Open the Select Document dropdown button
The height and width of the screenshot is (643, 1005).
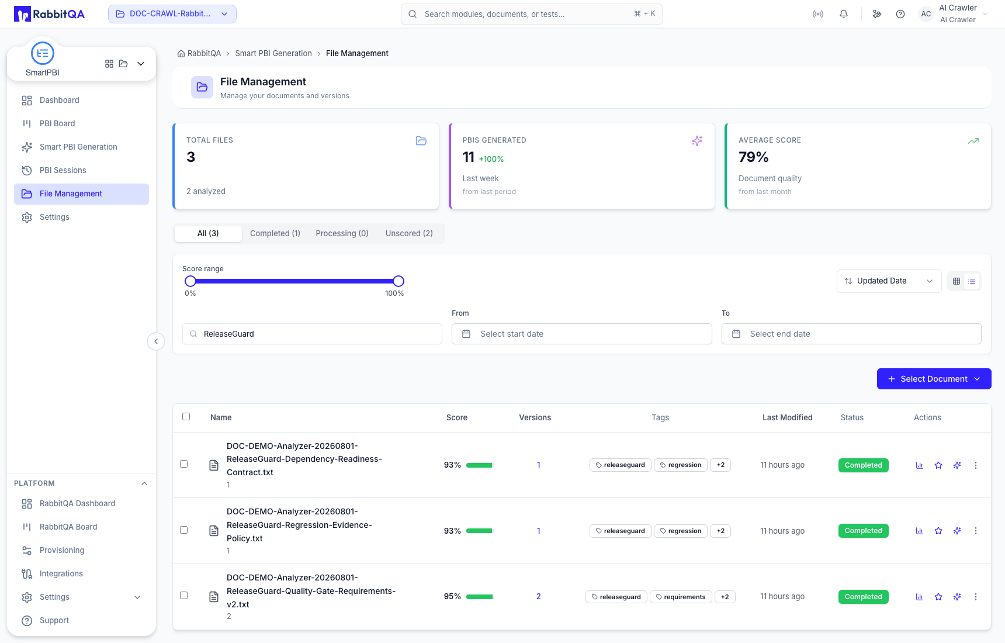(x=934, y=379)
